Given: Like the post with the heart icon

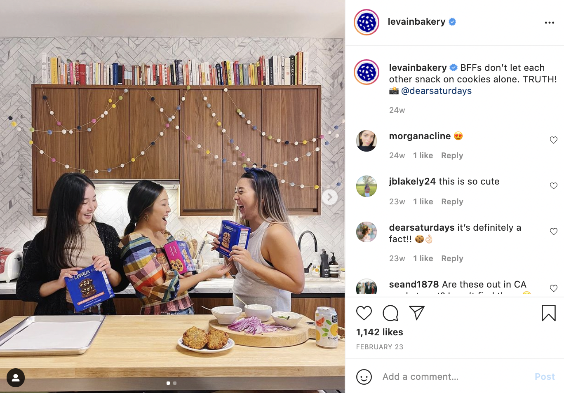Looking at the screenshot, I should click(364, 313).
